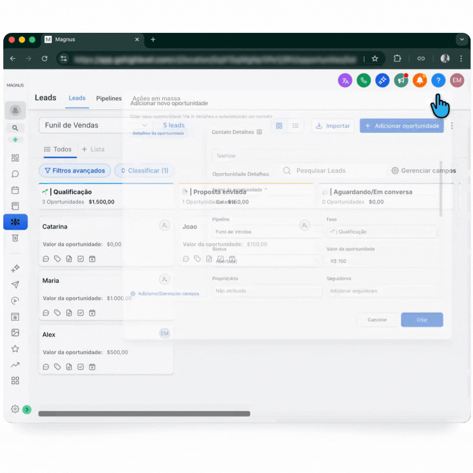The height and width of the screenshot is (473, 473).
Task: Open the sidebar marketing paper-plane icon
Action: pyautogui.click(x=15, y=285)
